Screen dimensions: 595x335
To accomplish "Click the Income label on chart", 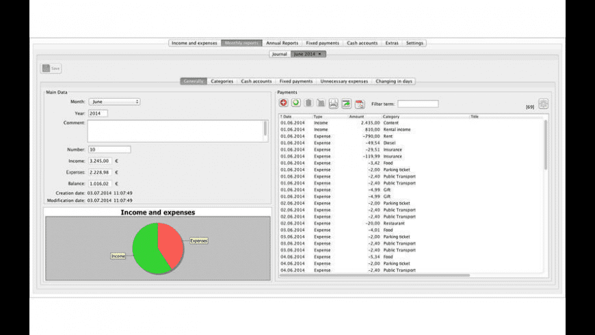I will click(118, 256).
